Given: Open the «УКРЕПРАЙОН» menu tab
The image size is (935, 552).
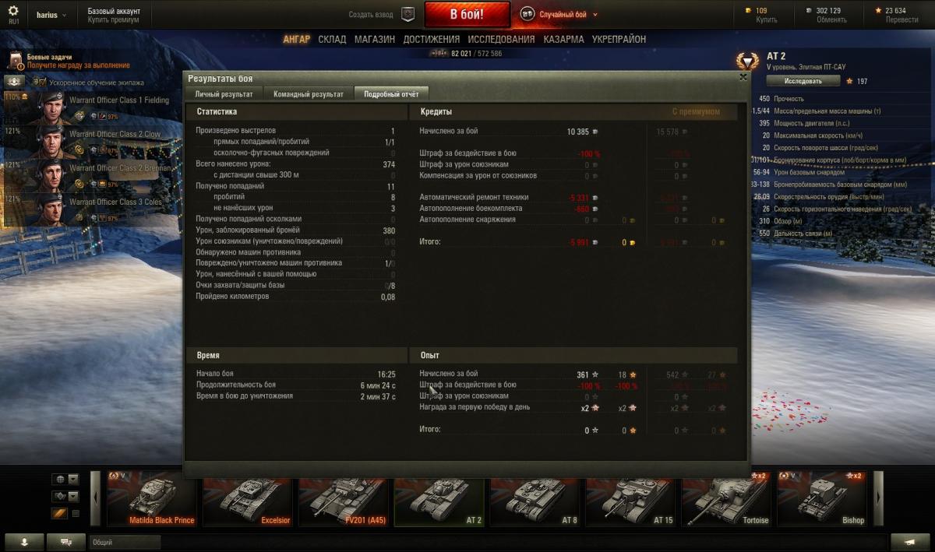Looking at the screenshot, I should pyautogui.click(x=619, y=39).
